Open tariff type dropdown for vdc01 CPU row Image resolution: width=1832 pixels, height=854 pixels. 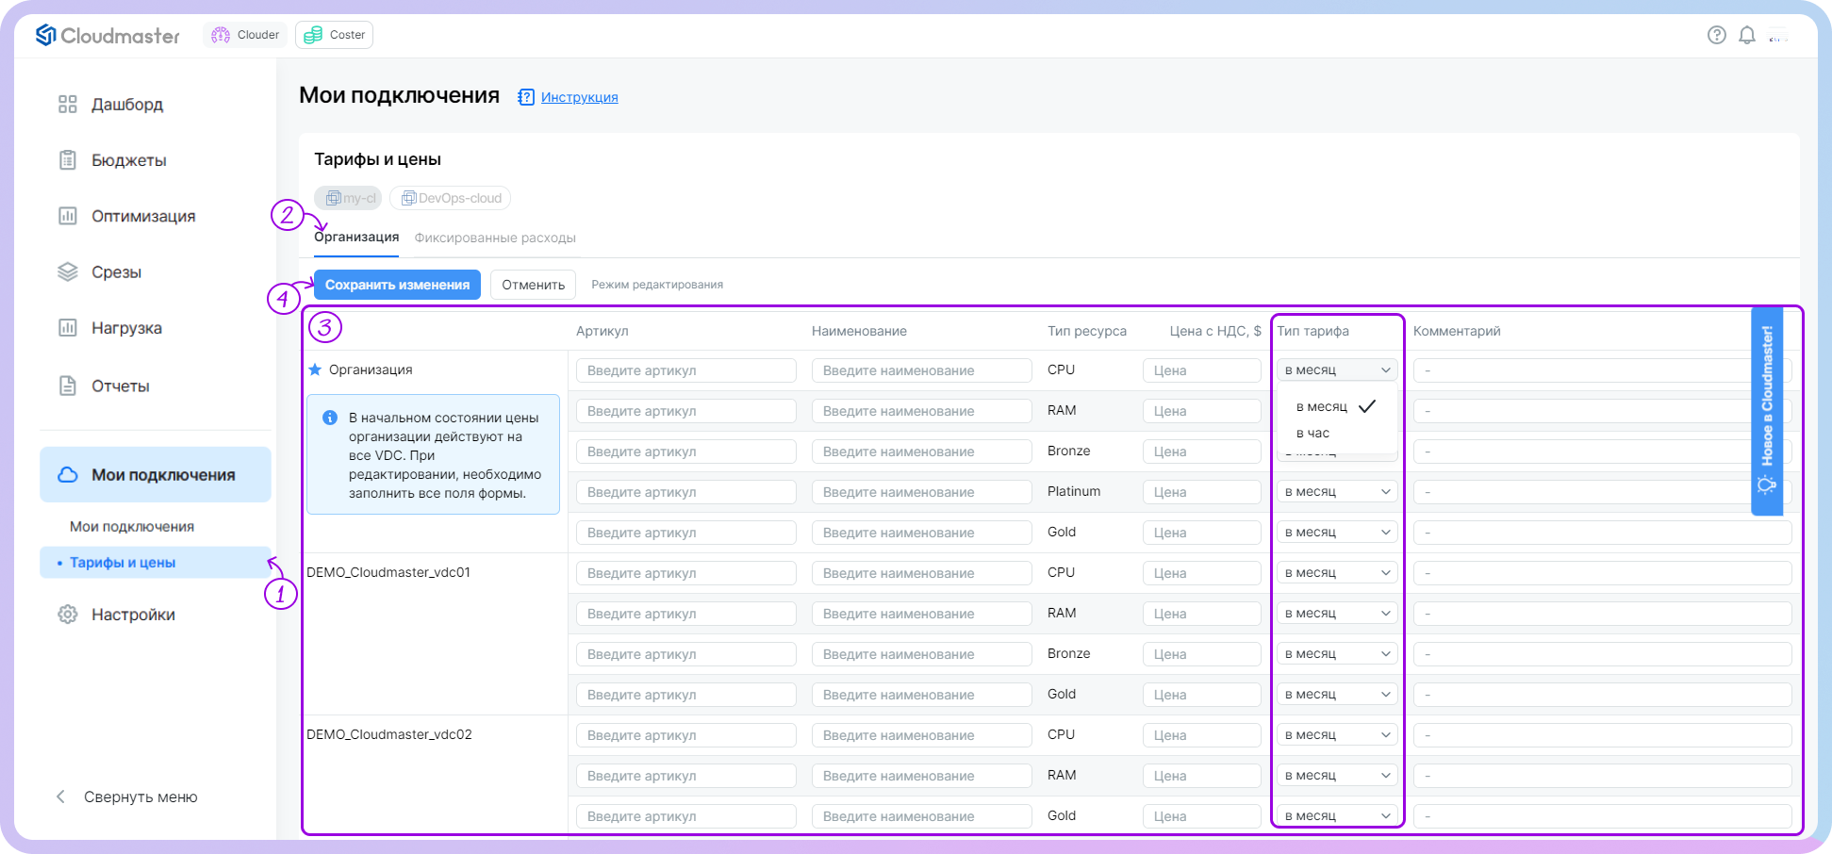pyautogui.click(x=1337, y=573)
